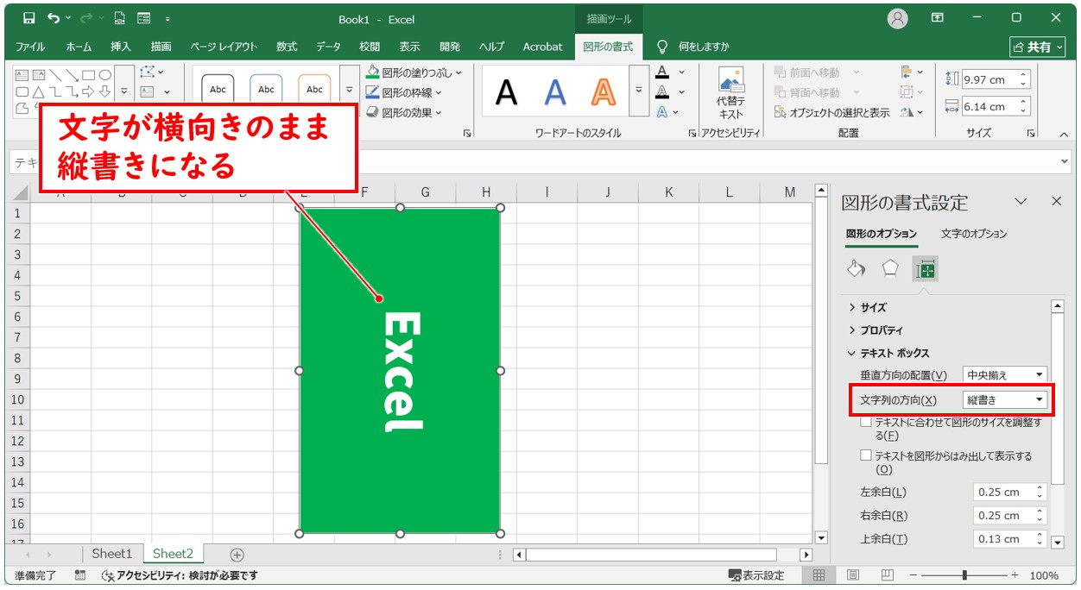Open the text outline color icon
This screenshot has height=590, width=1081.
tap(662, 92)
